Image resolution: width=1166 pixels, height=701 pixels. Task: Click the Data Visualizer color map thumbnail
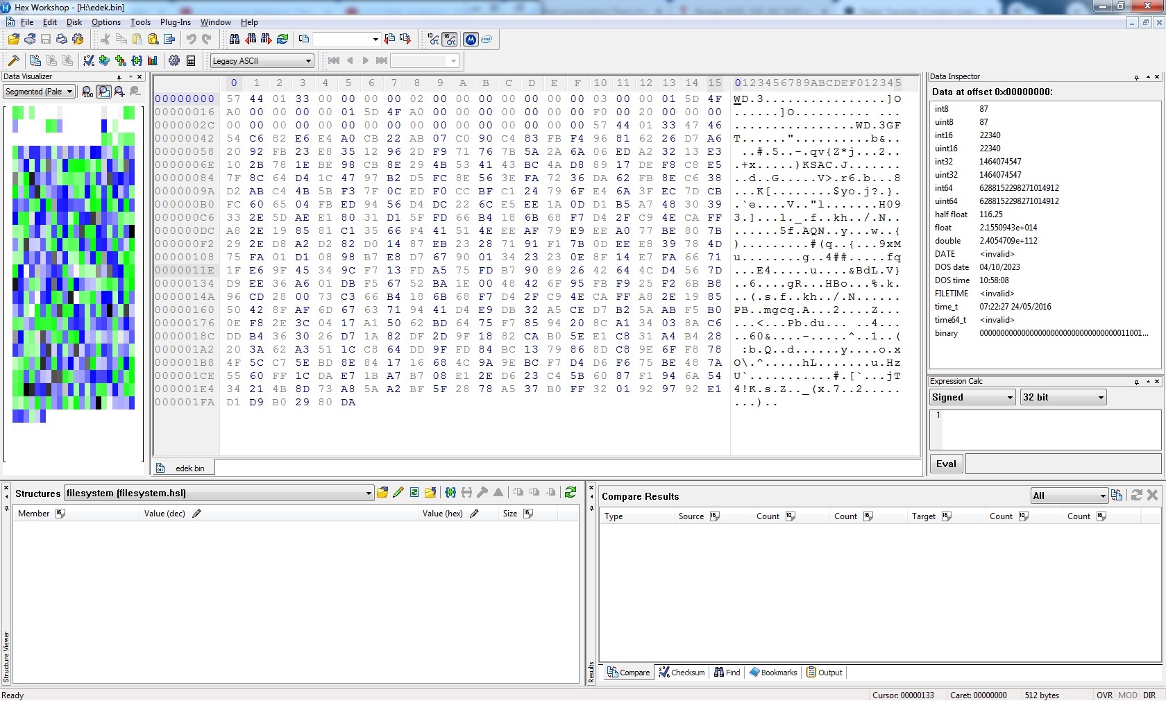click(73, 264)
